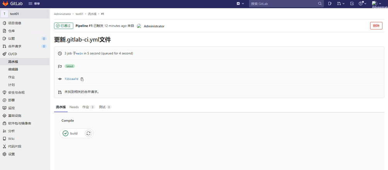
Task: Copy the commit SHA to clipboard
Action: [82, 79]
